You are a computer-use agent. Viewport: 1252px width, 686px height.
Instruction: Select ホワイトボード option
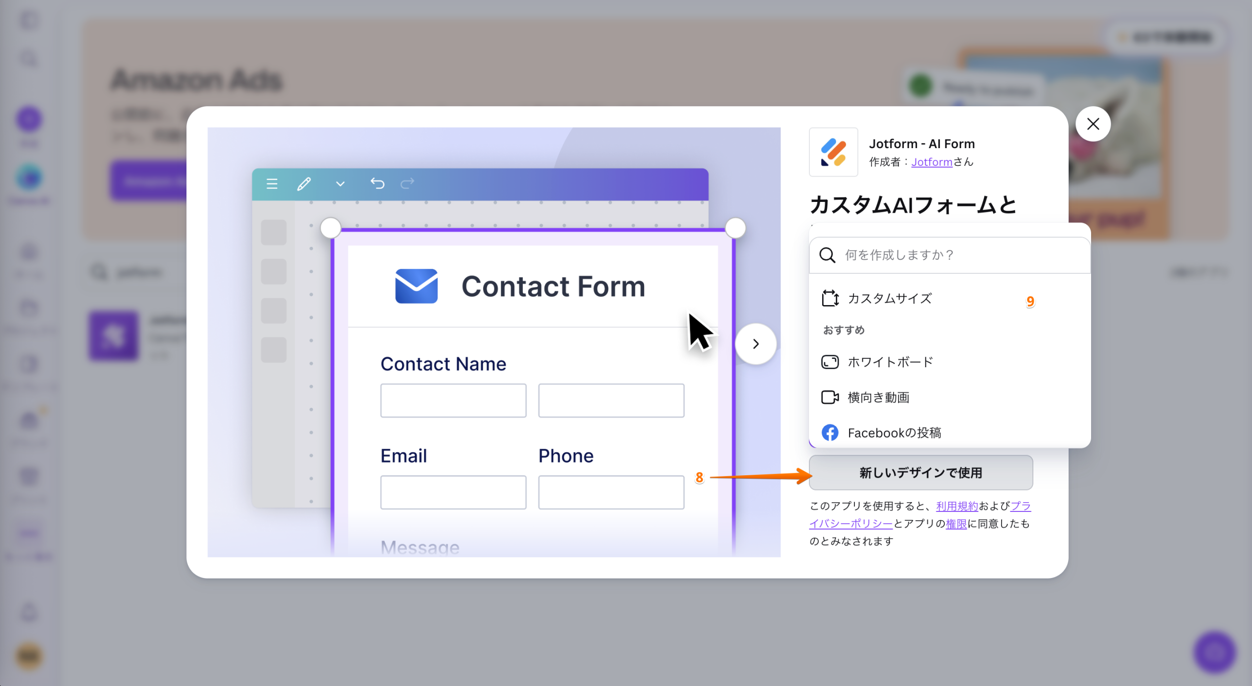pos(949,362)
